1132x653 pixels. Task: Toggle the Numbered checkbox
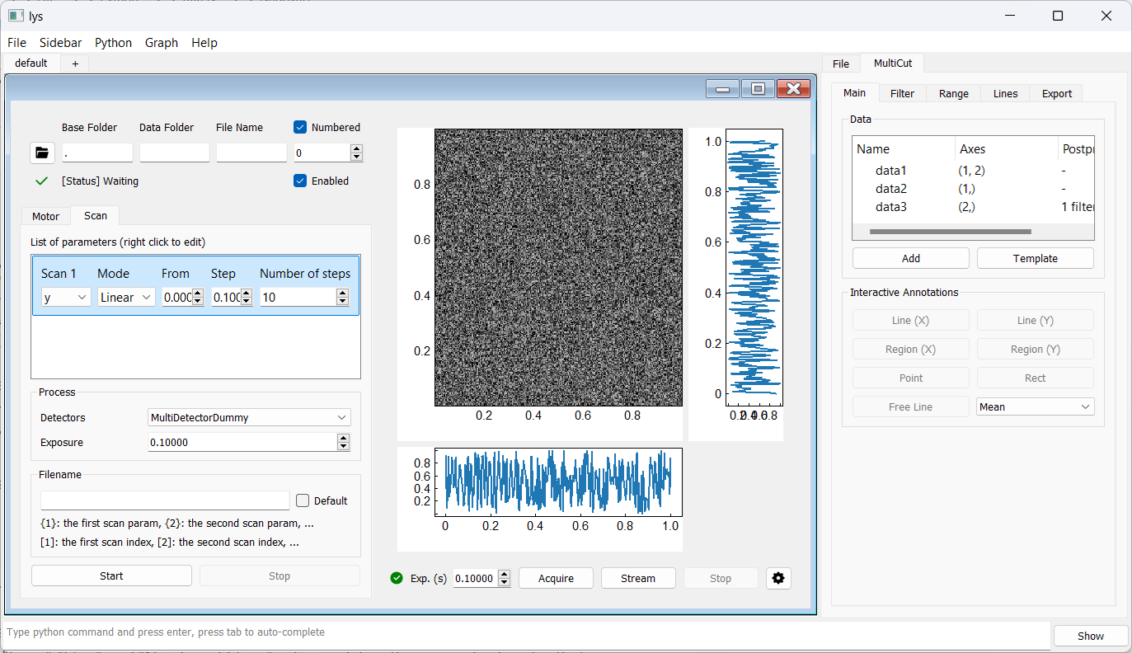(301, 127)
